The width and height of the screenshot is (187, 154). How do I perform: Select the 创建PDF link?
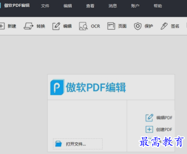click(164, 129)
